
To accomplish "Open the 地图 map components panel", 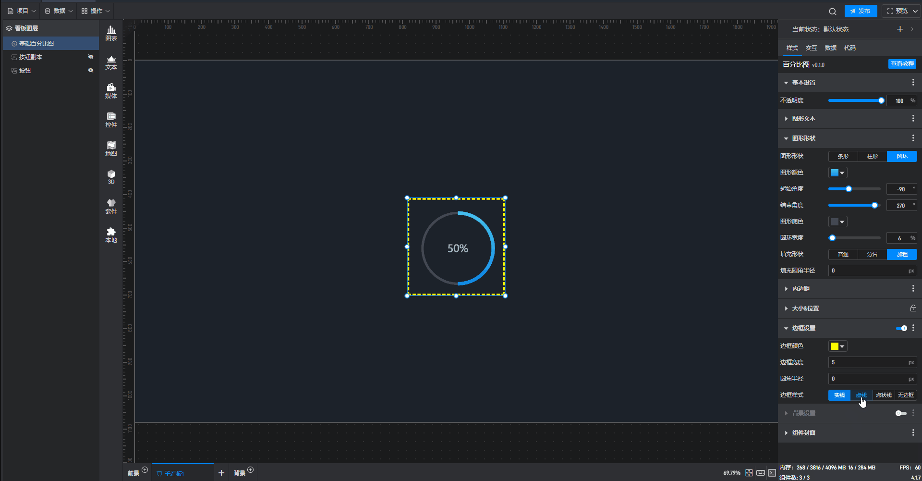I will [x=111, y=148].
